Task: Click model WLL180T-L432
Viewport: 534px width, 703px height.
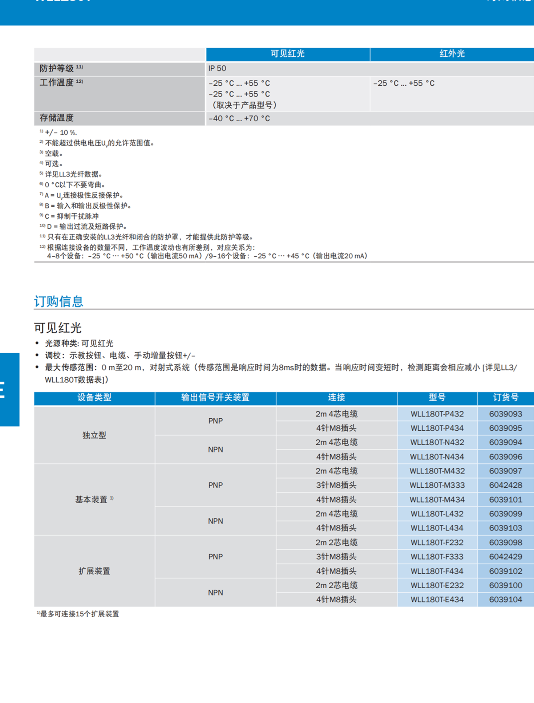Action: (x=437, y=514)
